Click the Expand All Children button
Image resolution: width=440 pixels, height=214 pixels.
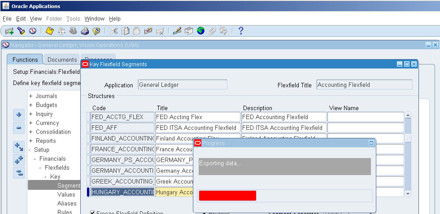19,147
